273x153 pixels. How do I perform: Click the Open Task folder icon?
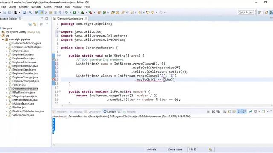tap(118, 12)
